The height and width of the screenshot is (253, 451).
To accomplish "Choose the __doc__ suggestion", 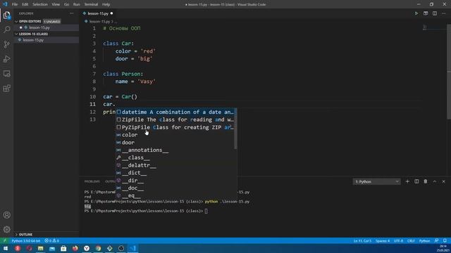I will 175,188.
